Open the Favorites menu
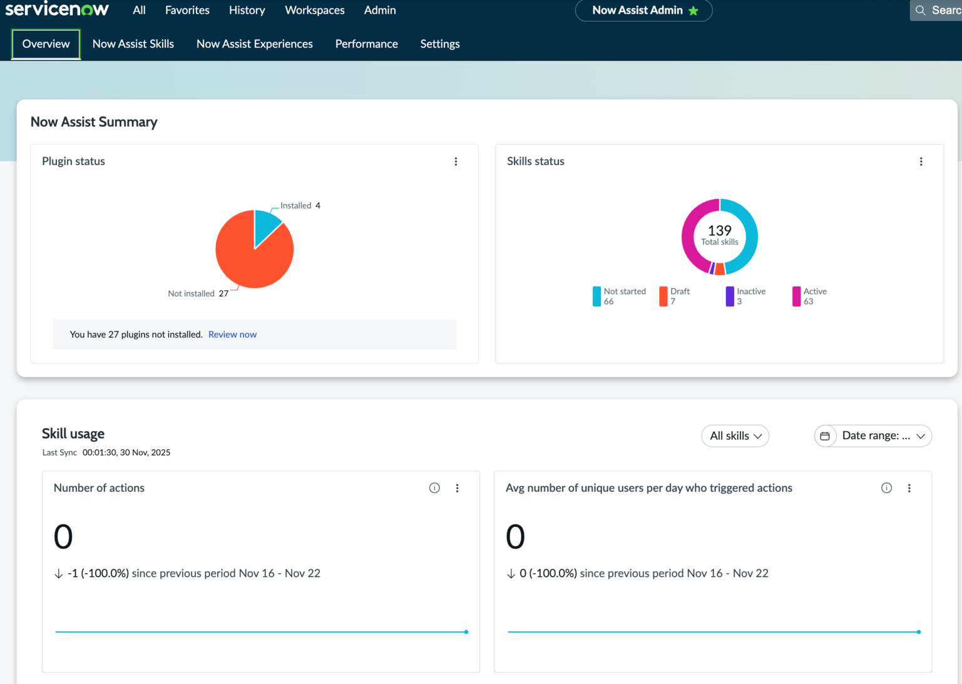 [x=187, y=10]
